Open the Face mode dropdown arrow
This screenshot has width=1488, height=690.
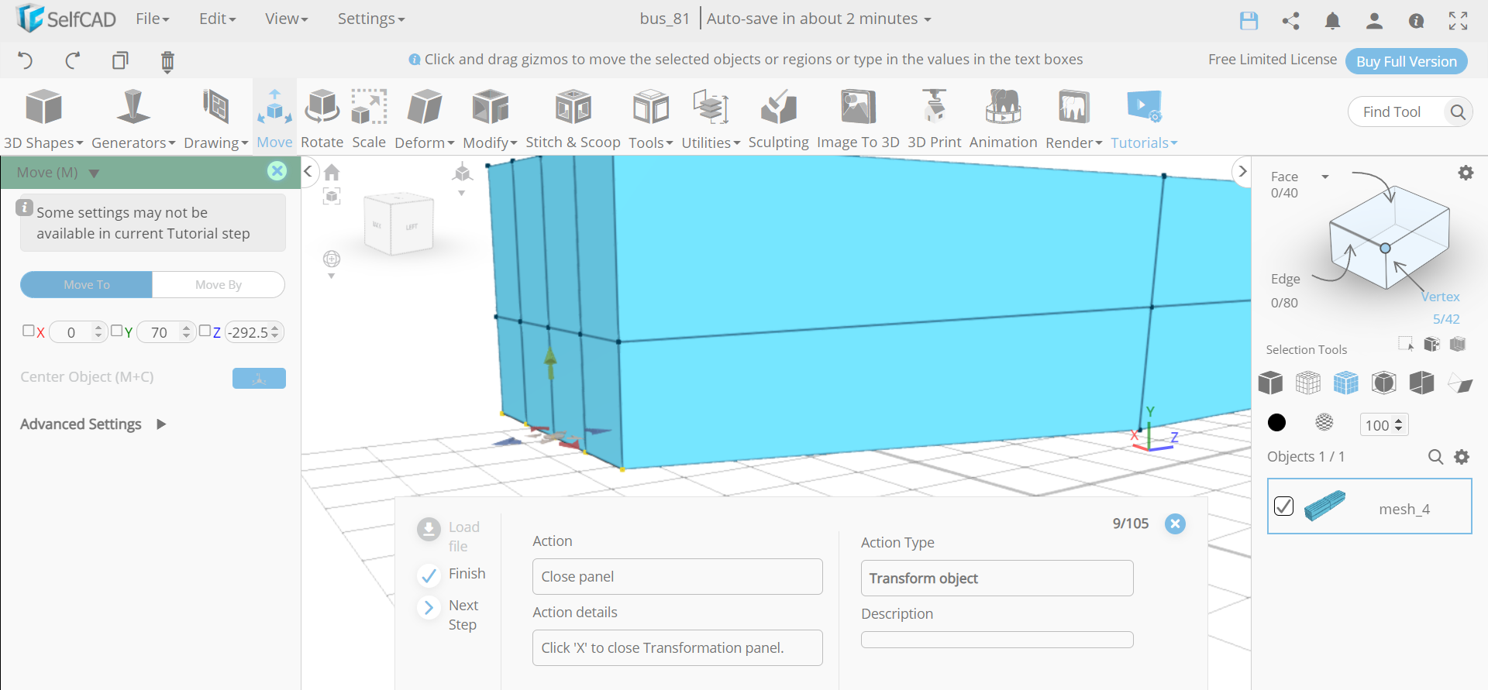[1325, 177]
